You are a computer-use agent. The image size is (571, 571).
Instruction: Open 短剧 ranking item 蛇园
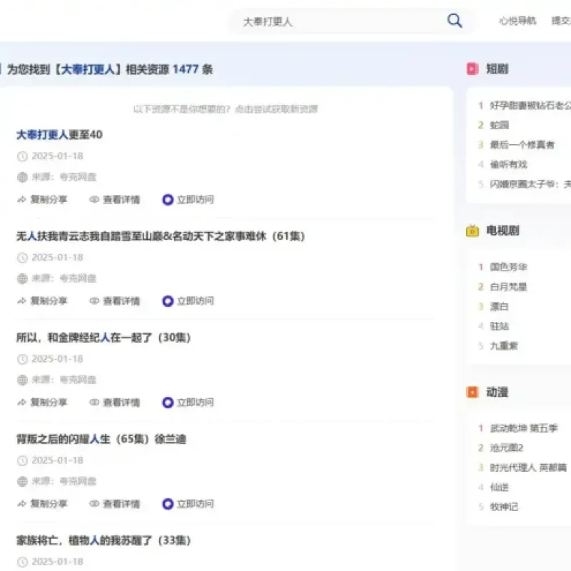tap(499, 126)
